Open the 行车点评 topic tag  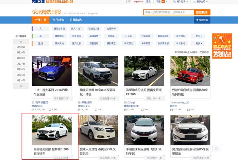tap(146, 36)
